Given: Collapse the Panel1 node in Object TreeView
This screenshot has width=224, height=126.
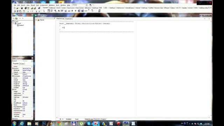Looking at the screenshot, I should (13, 23).
